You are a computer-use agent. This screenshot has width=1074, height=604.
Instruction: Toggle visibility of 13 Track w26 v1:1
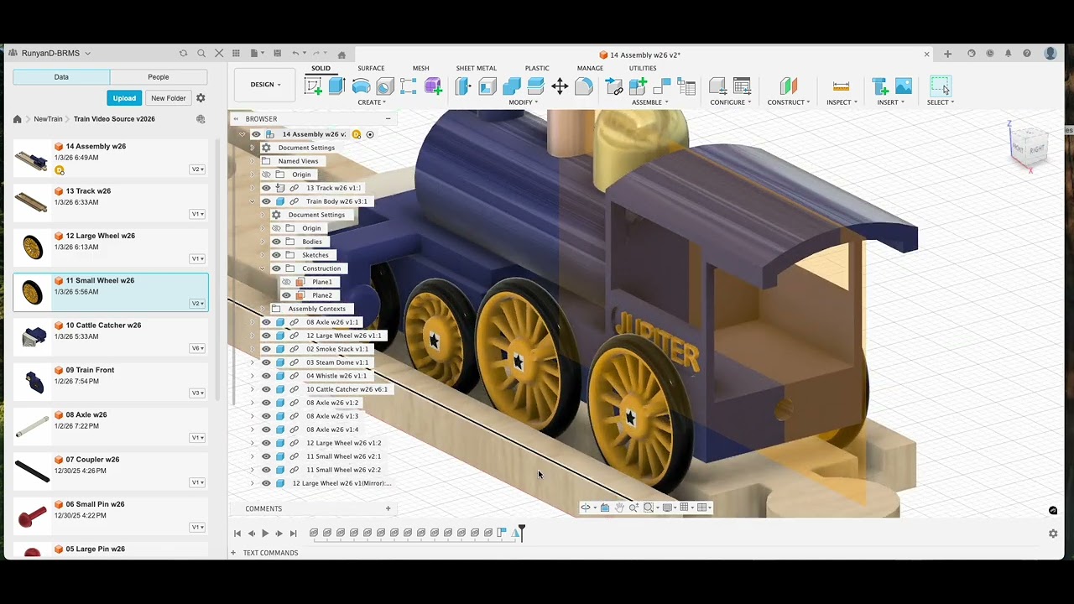266,188
